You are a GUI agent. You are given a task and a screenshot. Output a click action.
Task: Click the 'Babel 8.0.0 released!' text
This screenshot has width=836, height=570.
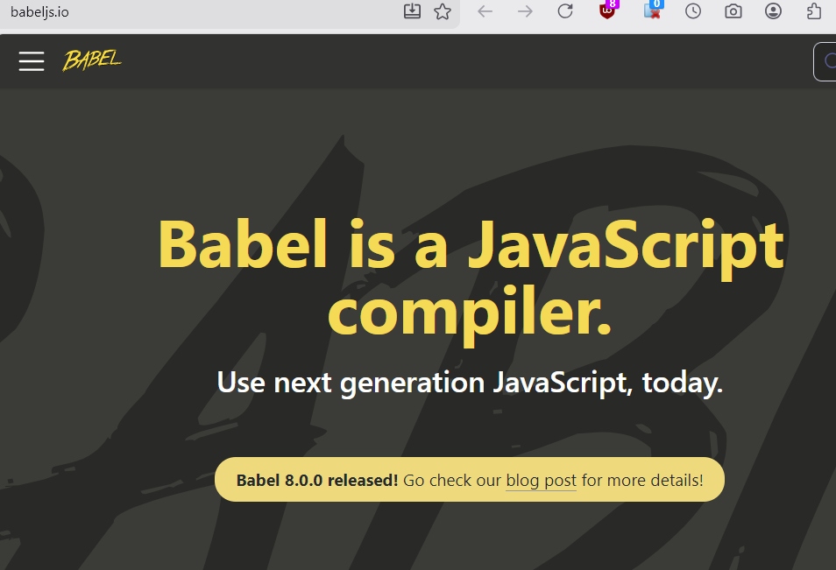coord(317,481)
